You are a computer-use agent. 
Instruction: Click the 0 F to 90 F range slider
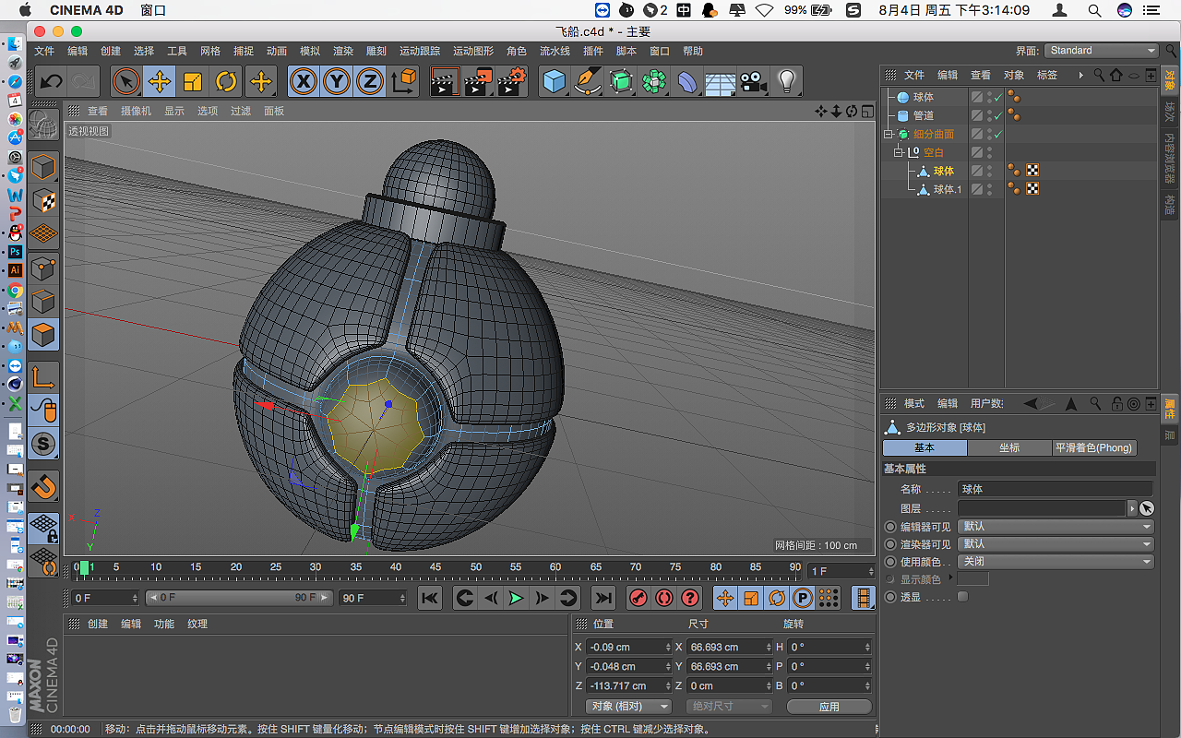(239, 598)
